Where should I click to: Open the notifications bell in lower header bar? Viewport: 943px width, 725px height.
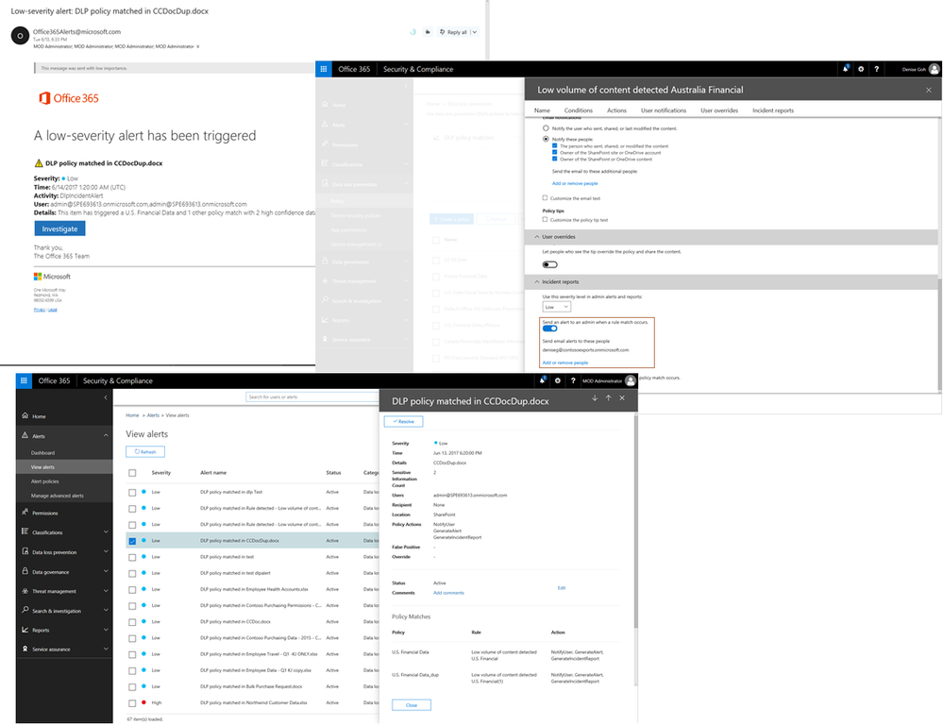click(x=542, y=380)
